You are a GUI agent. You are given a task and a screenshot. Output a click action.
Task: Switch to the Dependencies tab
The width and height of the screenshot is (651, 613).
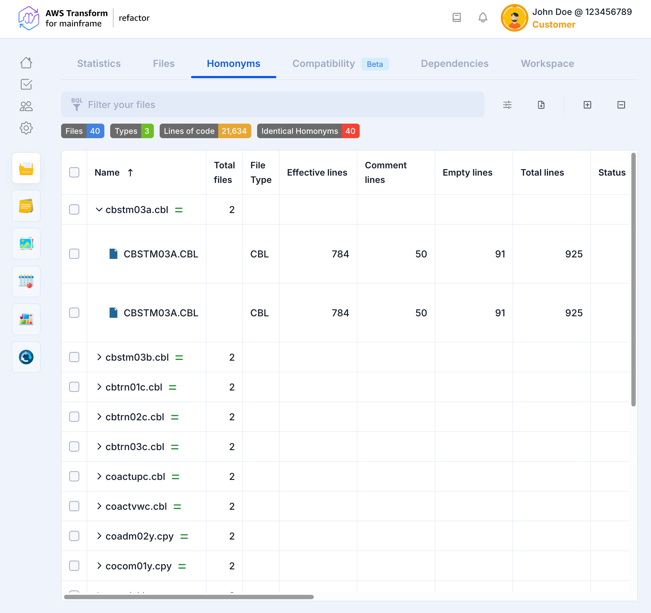(x=454, y=64)
